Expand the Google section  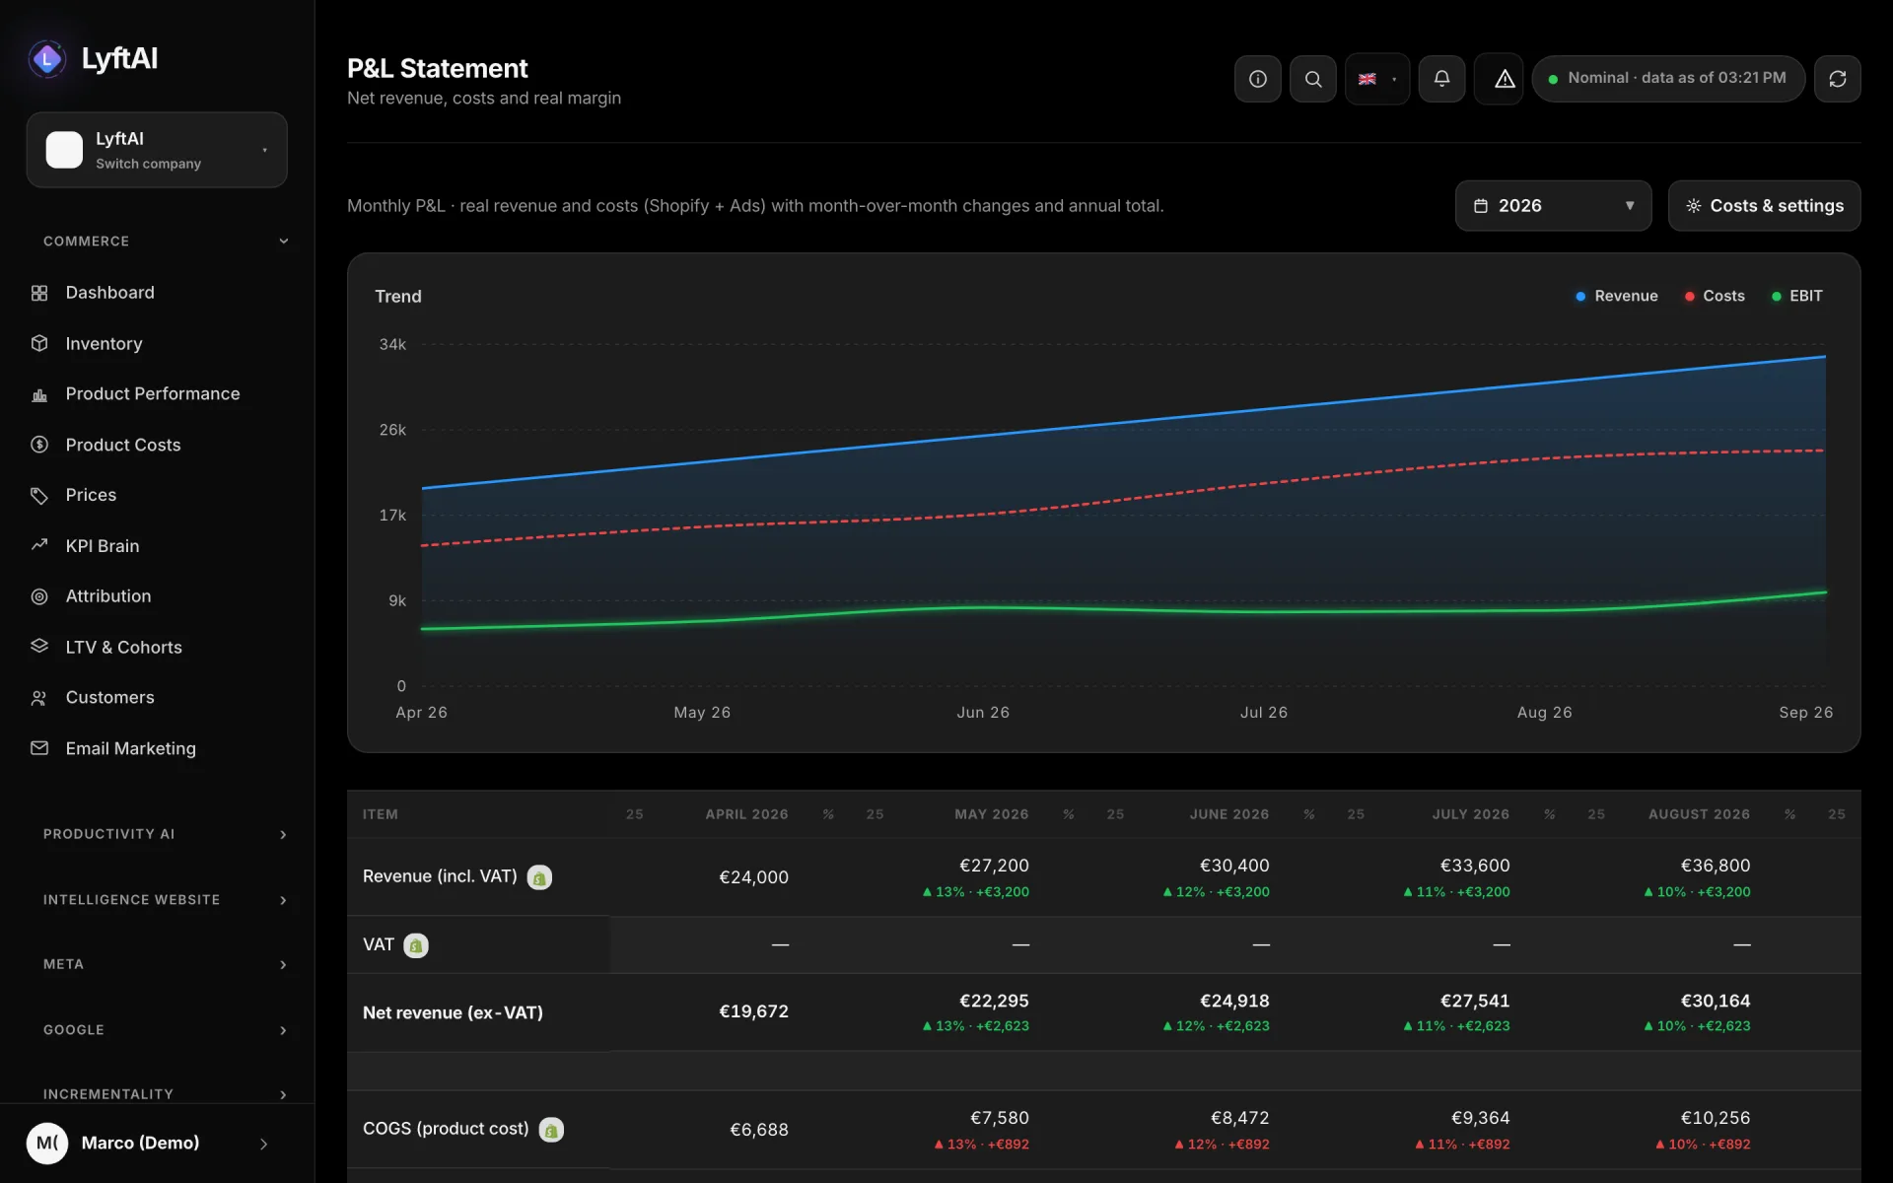click(166, 1030)
